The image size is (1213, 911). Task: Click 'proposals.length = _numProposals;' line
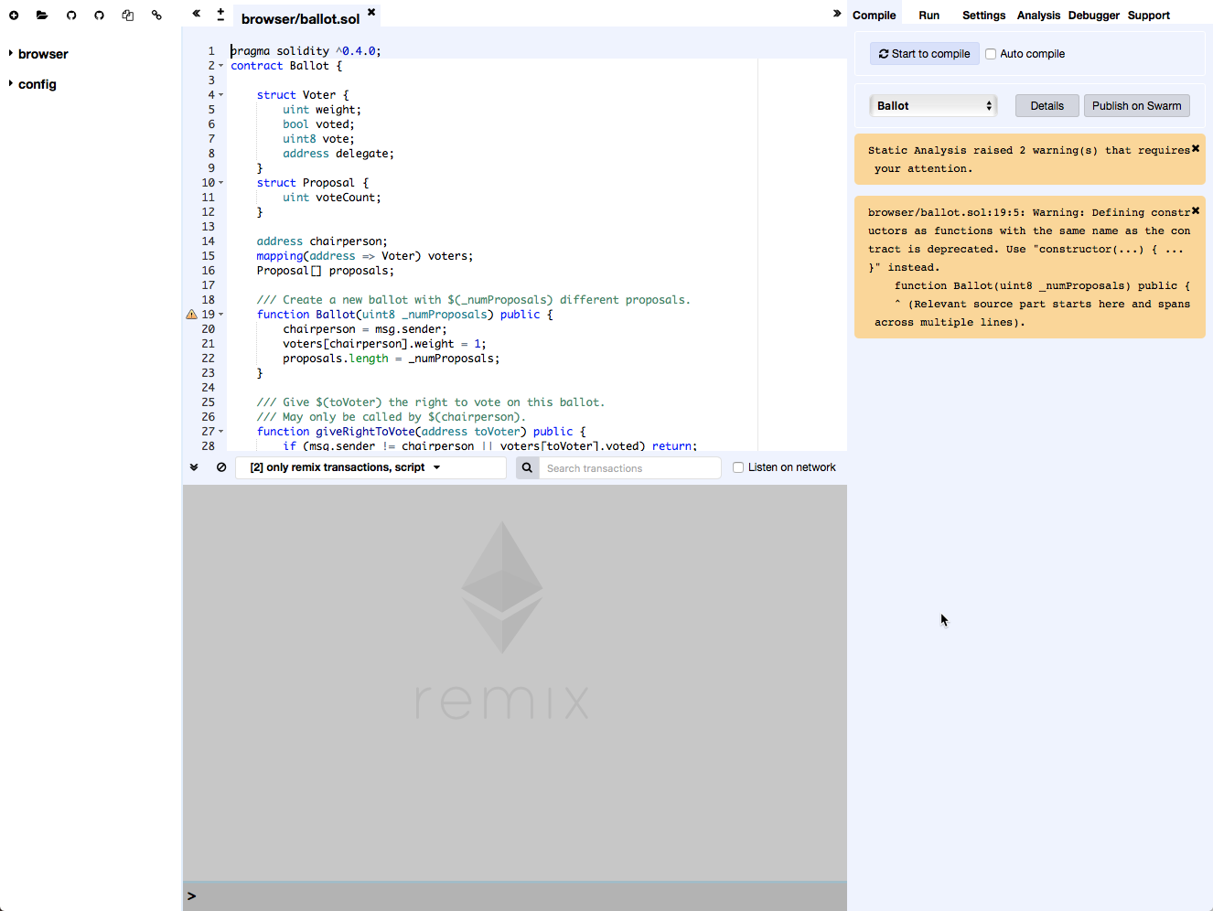tap(392, 359)
